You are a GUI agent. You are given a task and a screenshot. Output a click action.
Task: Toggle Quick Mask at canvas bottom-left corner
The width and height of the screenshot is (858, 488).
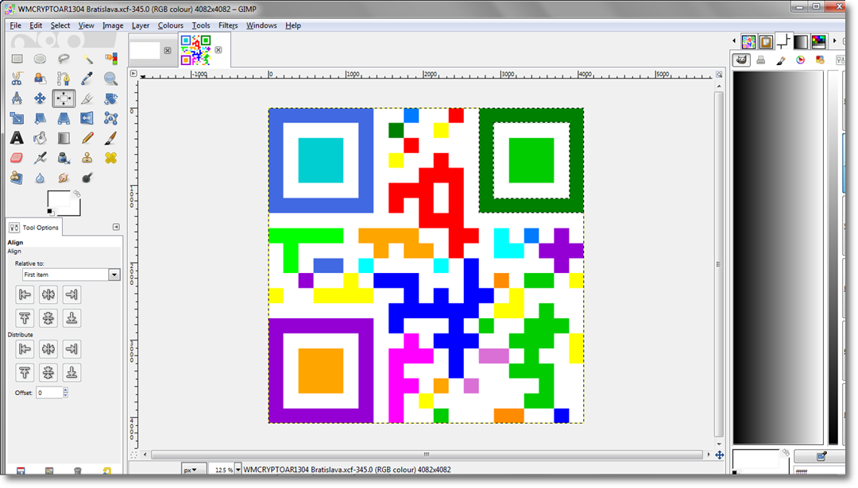(133, 455)
